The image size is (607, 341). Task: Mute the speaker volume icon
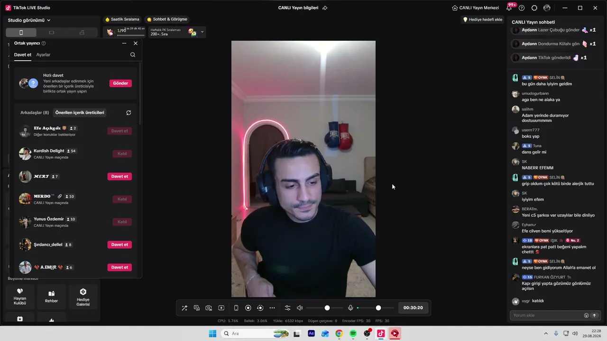click(x=300, y=308)
